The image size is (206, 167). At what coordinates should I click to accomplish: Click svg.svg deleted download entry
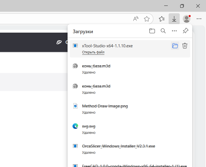tap(130, 129)
